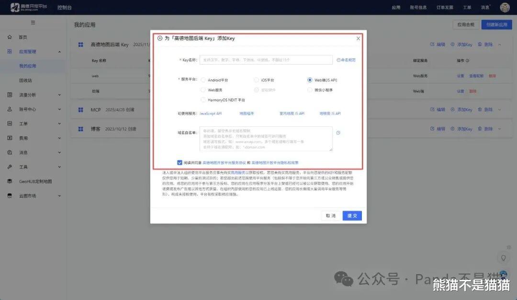This screenshot has height=300, width=517.
Task: Open 消息 in the top navigation
Action: [x=485, y=7]
